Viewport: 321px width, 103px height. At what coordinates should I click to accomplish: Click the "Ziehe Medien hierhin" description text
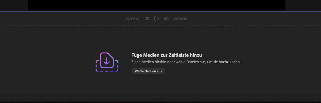point(186,62)
